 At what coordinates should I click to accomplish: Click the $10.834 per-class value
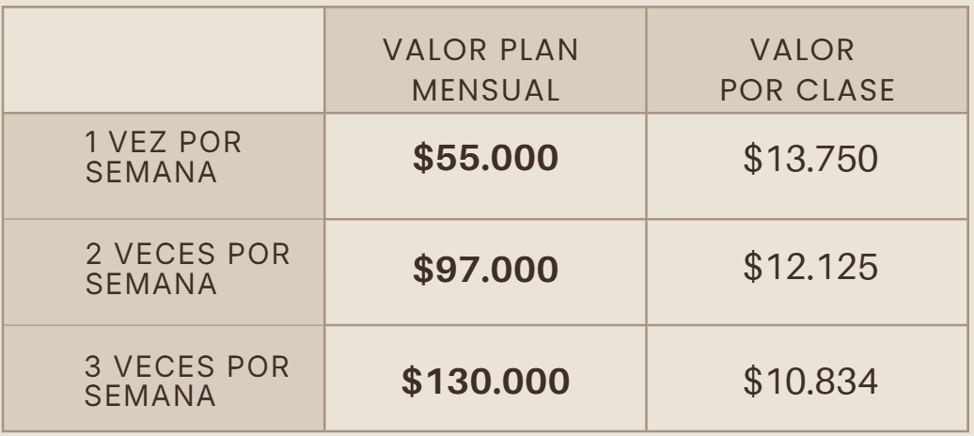(x=810, y=381)
